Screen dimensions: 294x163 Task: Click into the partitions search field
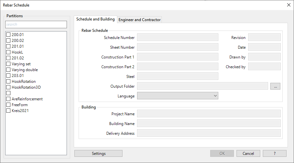click(x=36, y=24)
